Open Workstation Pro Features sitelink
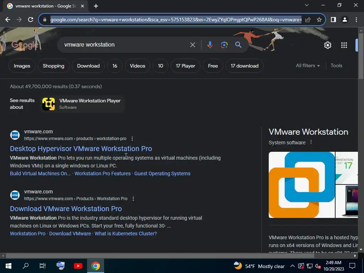Viewport: 364px width, 273px height. click(102, 173)
